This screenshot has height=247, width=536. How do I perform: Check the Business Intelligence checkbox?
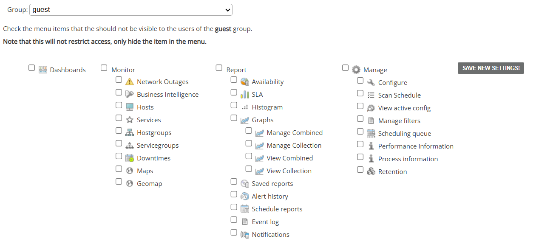click(x=119, y=93)
